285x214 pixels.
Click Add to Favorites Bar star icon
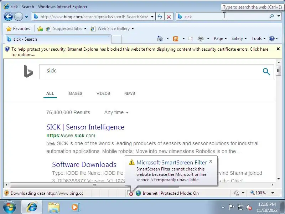(40, 29)
